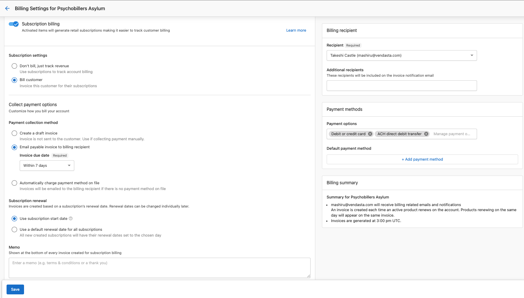The height and width of the screenshot is (298, 524).
Task: Choose the Bill customer radio option
Action: (14, 80)
